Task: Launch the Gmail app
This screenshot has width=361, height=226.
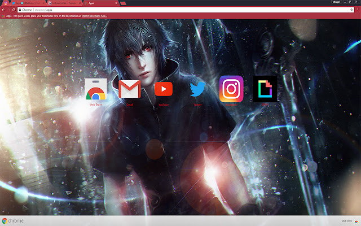Action: coord(129,89)
